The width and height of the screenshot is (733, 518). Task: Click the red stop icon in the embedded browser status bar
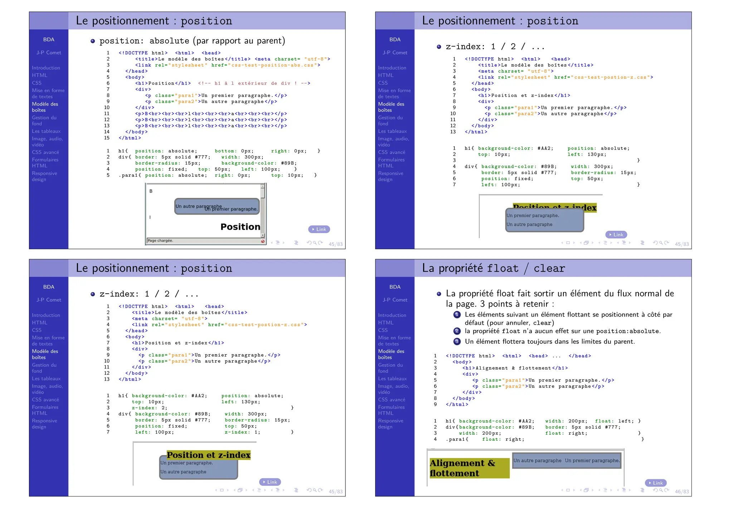[263, 241]
